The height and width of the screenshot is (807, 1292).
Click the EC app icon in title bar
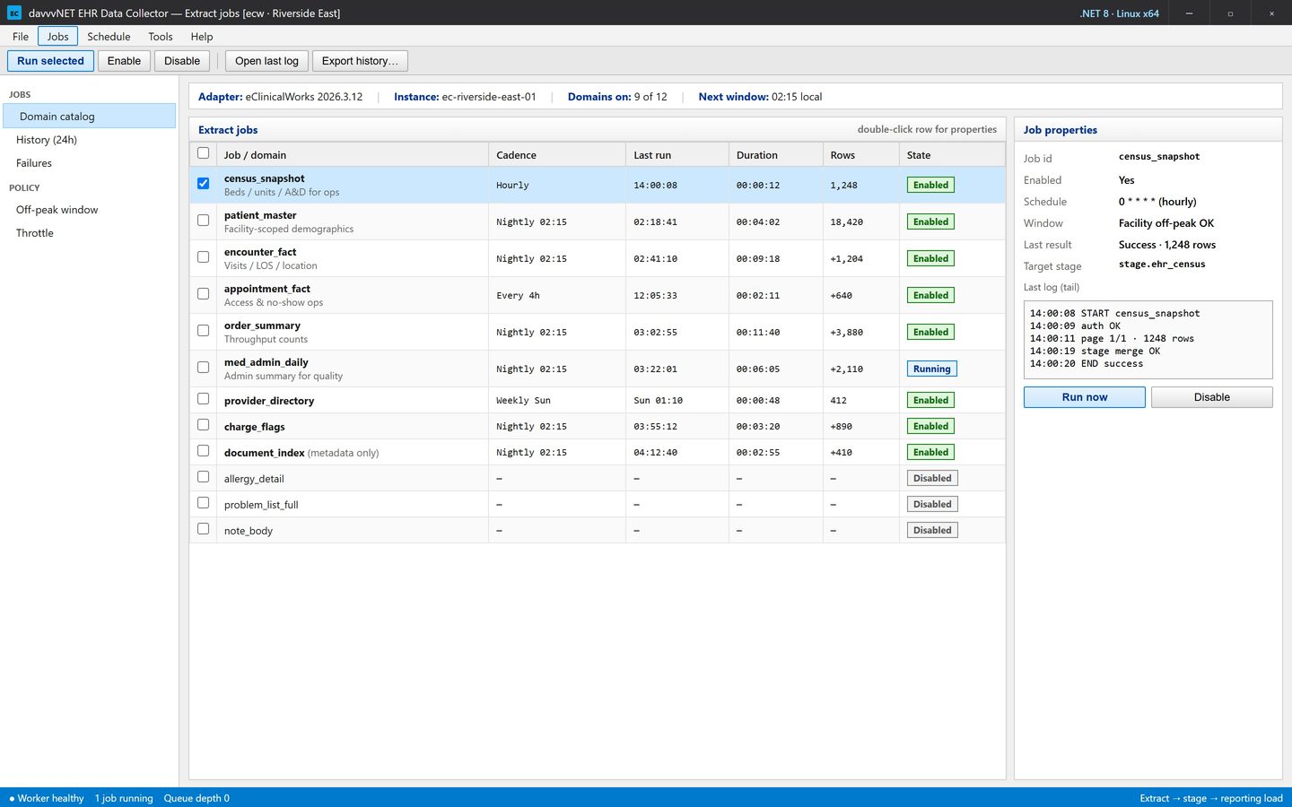(x=14, y=13)
